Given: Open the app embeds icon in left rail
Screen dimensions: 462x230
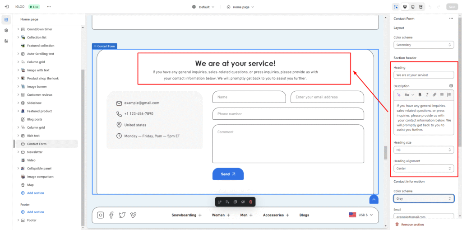Looking at the screenshot, I should coord(6,41).
